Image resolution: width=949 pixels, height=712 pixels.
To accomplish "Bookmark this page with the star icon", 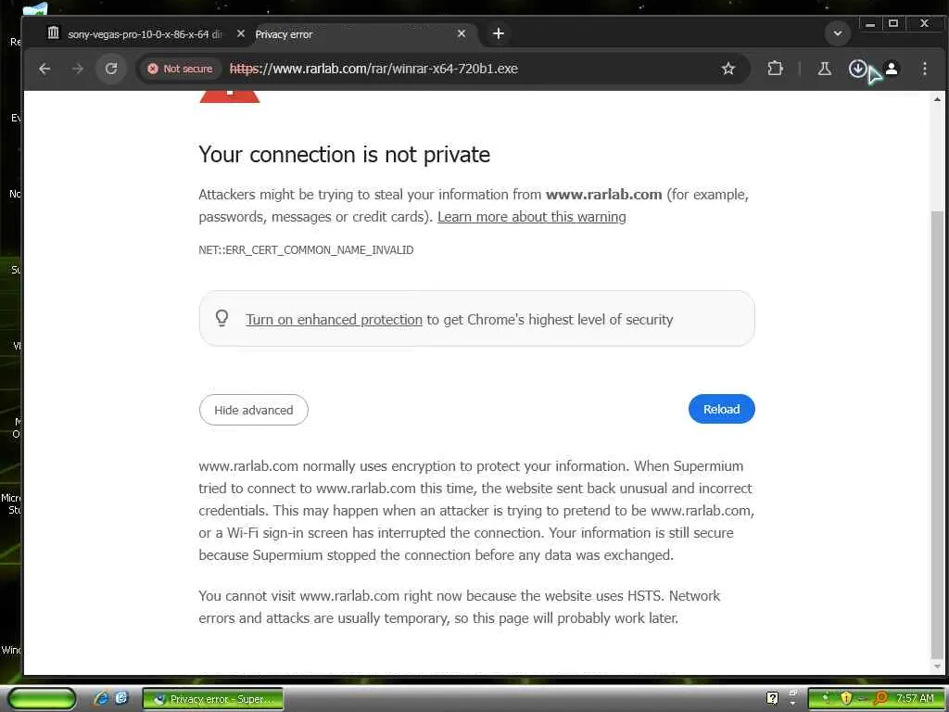I will pyautogui.click(x=728, y=69).
